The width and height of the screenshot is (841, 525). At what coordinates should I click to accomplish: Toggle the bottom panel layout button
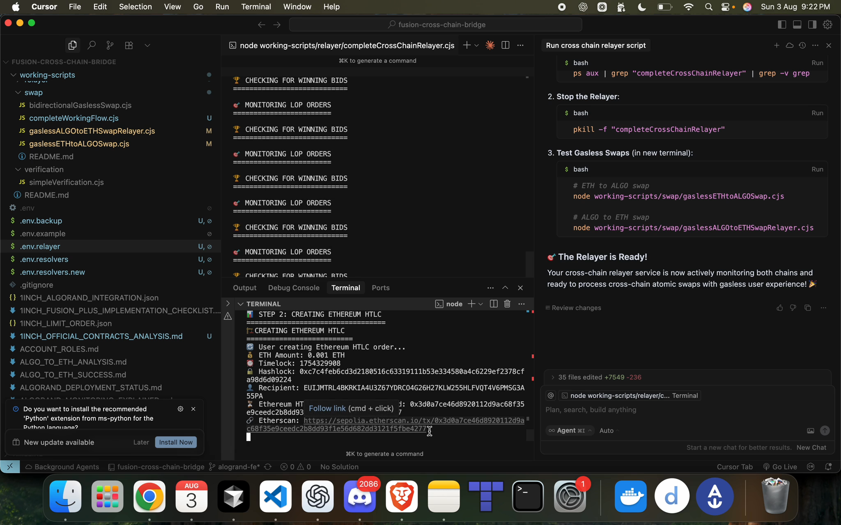point(797,25)
